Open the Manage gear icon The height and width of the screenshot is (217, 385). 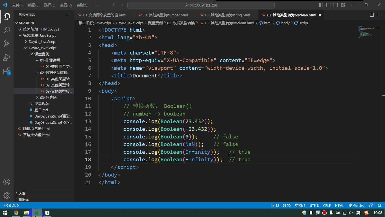(7, 195)
